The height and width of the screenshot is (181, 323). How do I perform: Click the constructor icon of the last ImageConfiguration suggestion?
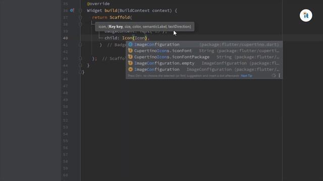tap(130, 69)
